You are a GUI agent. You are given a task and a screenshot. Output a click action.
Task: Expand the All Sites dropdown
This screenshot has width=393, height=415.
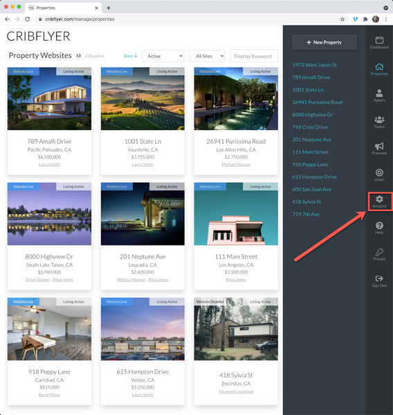[x=207, y=56]
